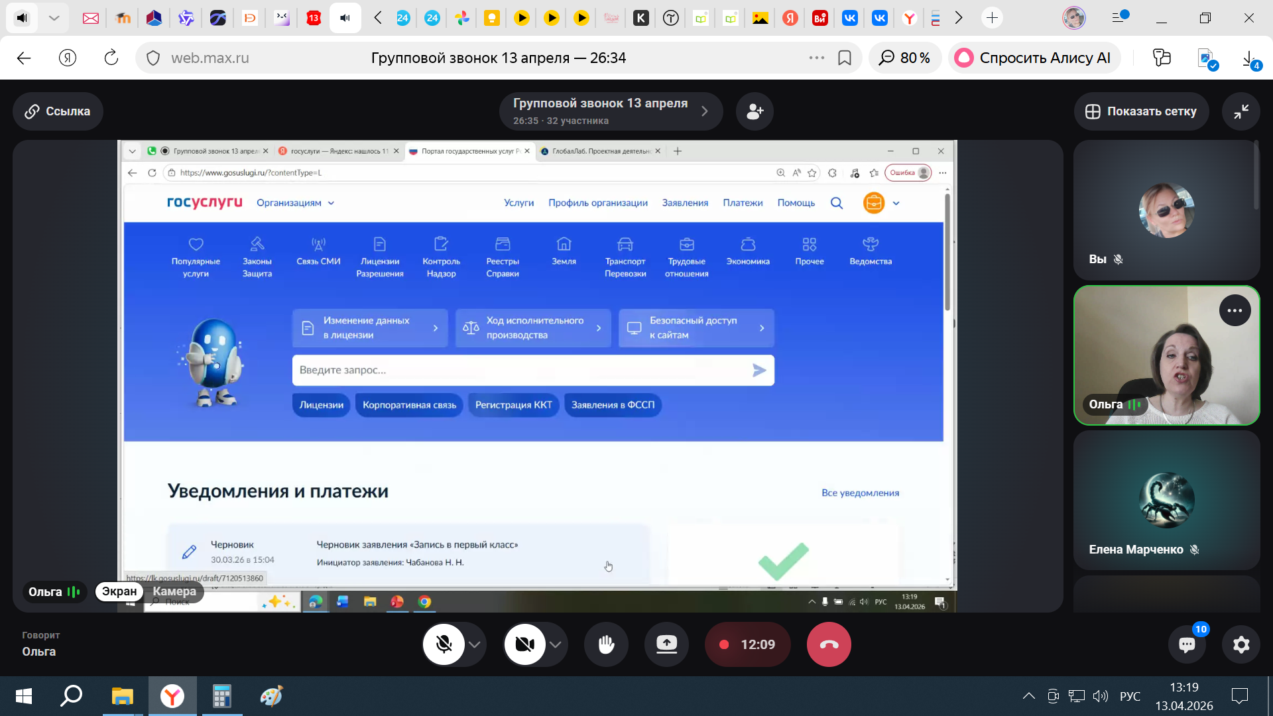Toggle the call recording button showing 12:09
1273x716 pixels.
pyautogui.click(x=748, y=644)
